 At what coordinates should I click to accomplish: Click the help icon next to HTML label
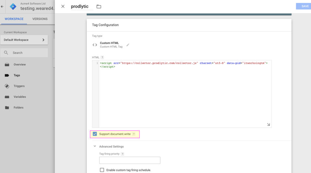102,57
